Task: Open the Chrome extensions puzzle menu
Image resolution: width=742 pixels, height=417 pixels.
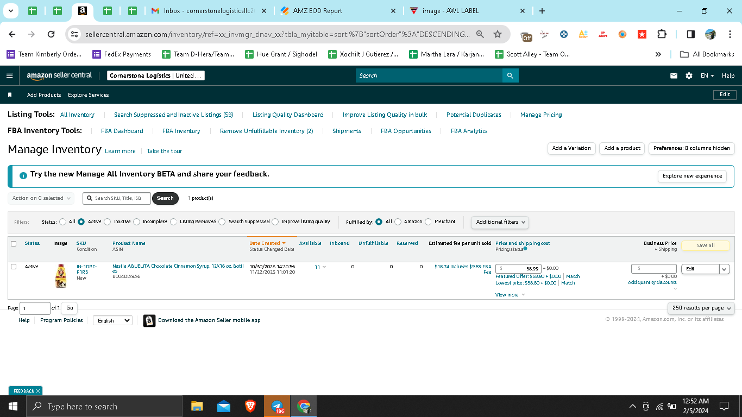Action: click(x=662, y=34)
